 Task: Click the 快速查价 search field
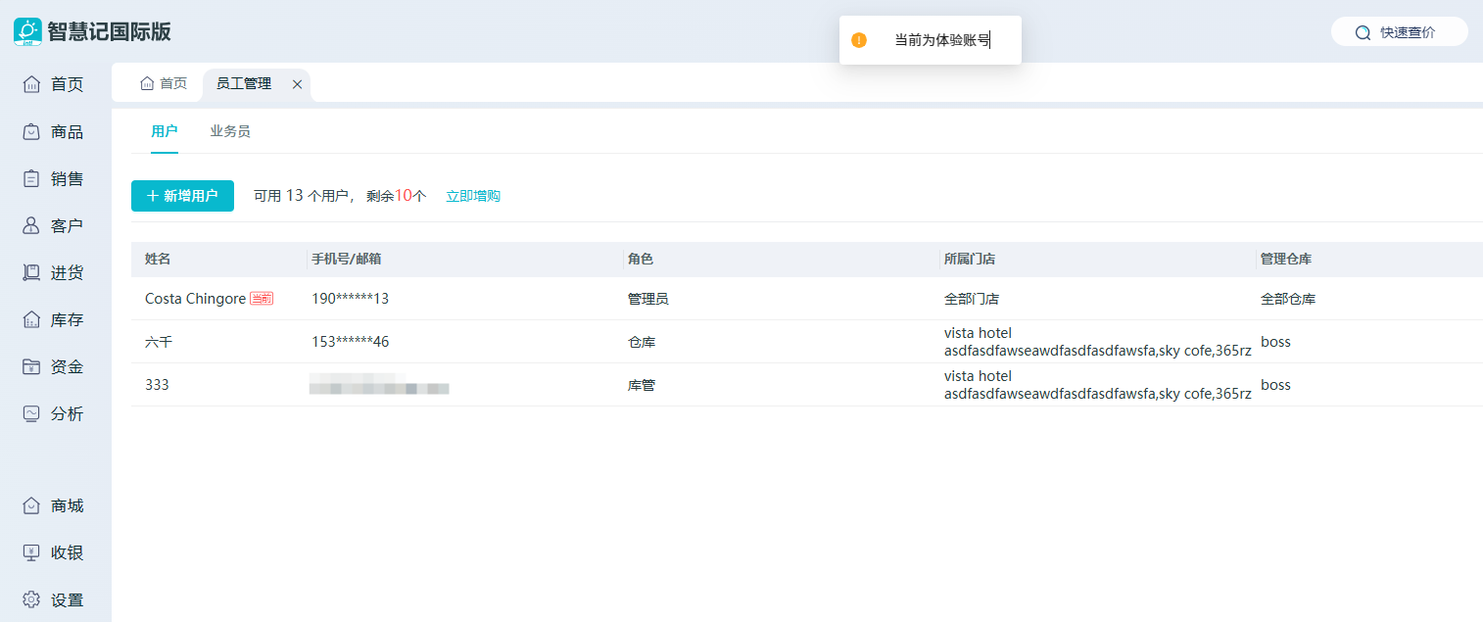coord(1399,32)
